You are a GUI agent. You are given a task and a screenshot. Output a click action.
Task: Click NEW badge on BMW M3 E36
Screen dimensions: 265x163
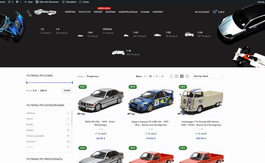[x=82, y=87]
